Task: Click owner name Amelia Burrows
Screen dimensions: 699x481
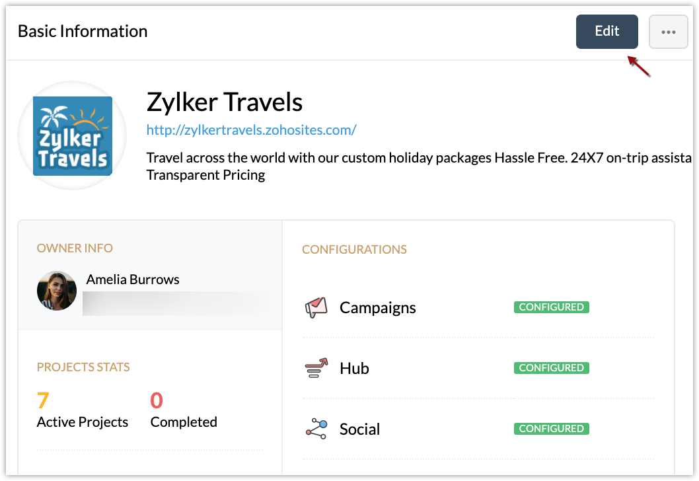Action: (x=133, y=279)
